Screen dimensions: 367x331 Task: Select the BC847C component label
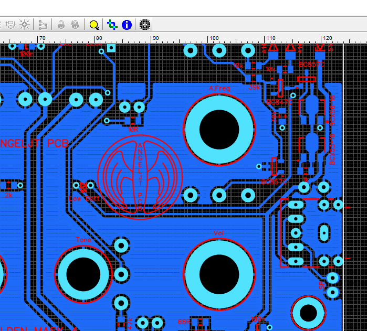[x=279, y=102]
